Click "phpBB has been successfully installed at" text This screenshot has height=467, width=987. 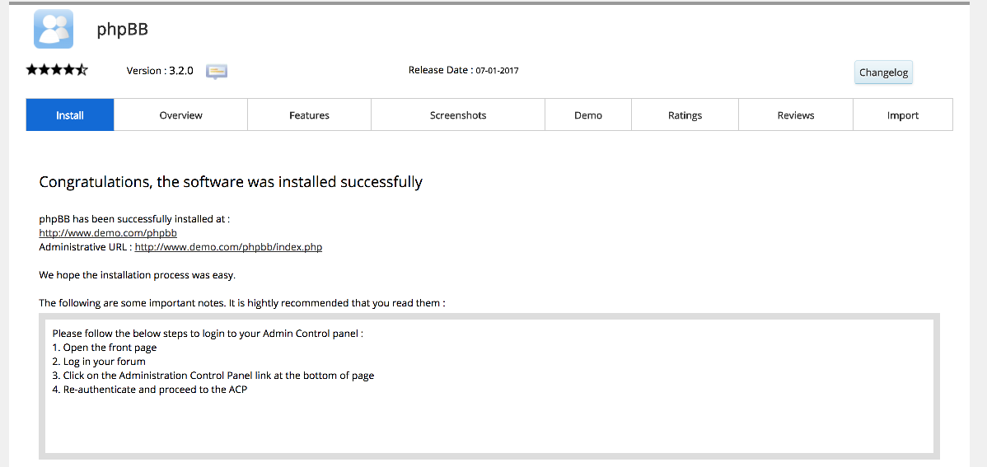[135, 219]
